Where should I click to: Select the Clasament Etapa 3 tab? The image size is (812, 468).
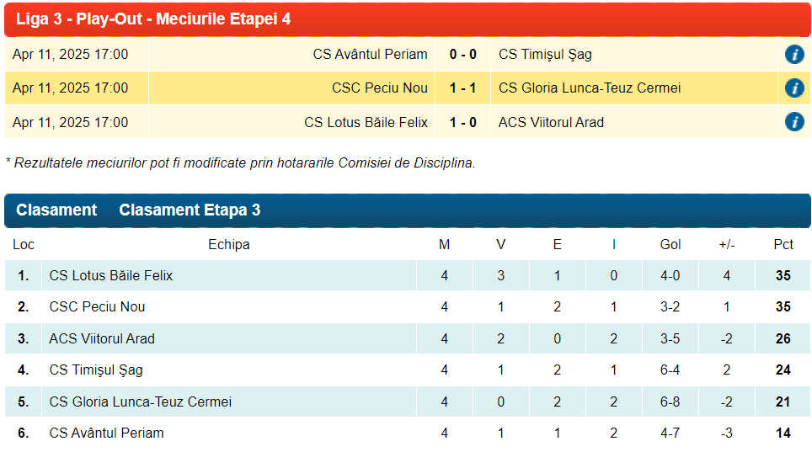[190, 210]
